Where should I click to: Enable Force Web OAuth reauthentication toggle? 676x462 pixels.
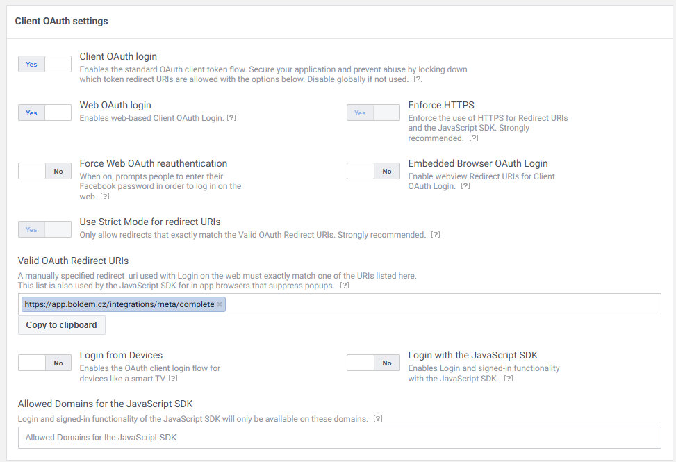point(45,171)
